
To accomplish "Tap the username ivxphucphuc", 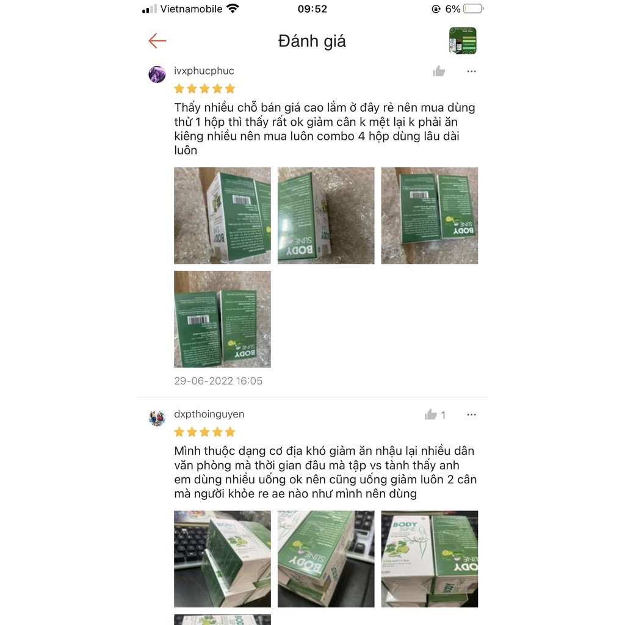I will [x=204, y=71].
